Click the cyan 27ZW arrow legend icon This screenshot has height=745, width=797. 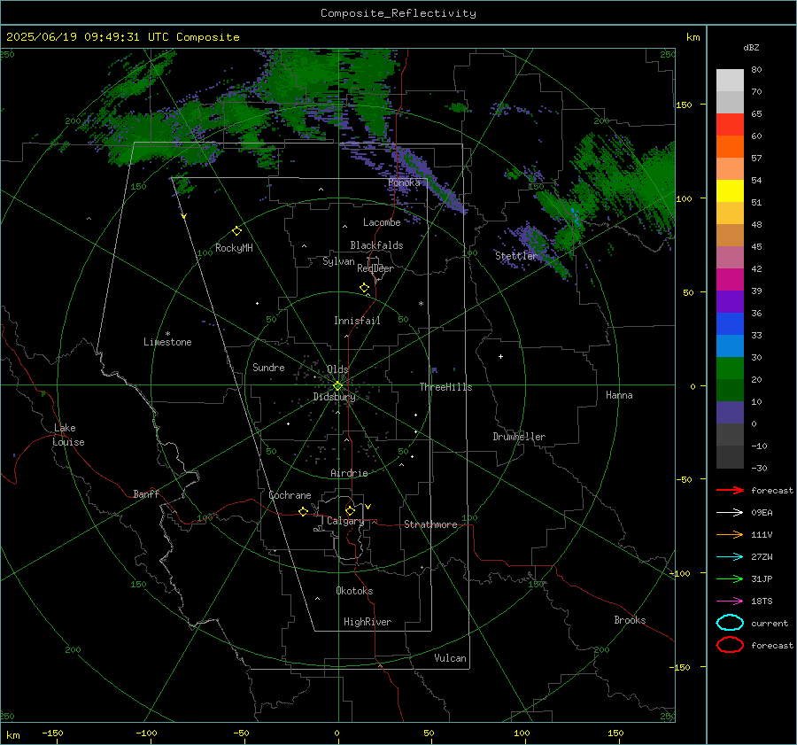coord(730,557)
